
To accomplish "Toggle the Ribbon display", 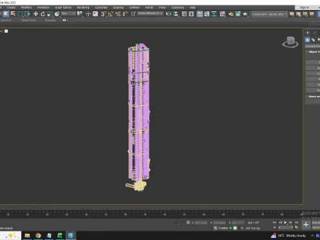I will click(200, 14).
